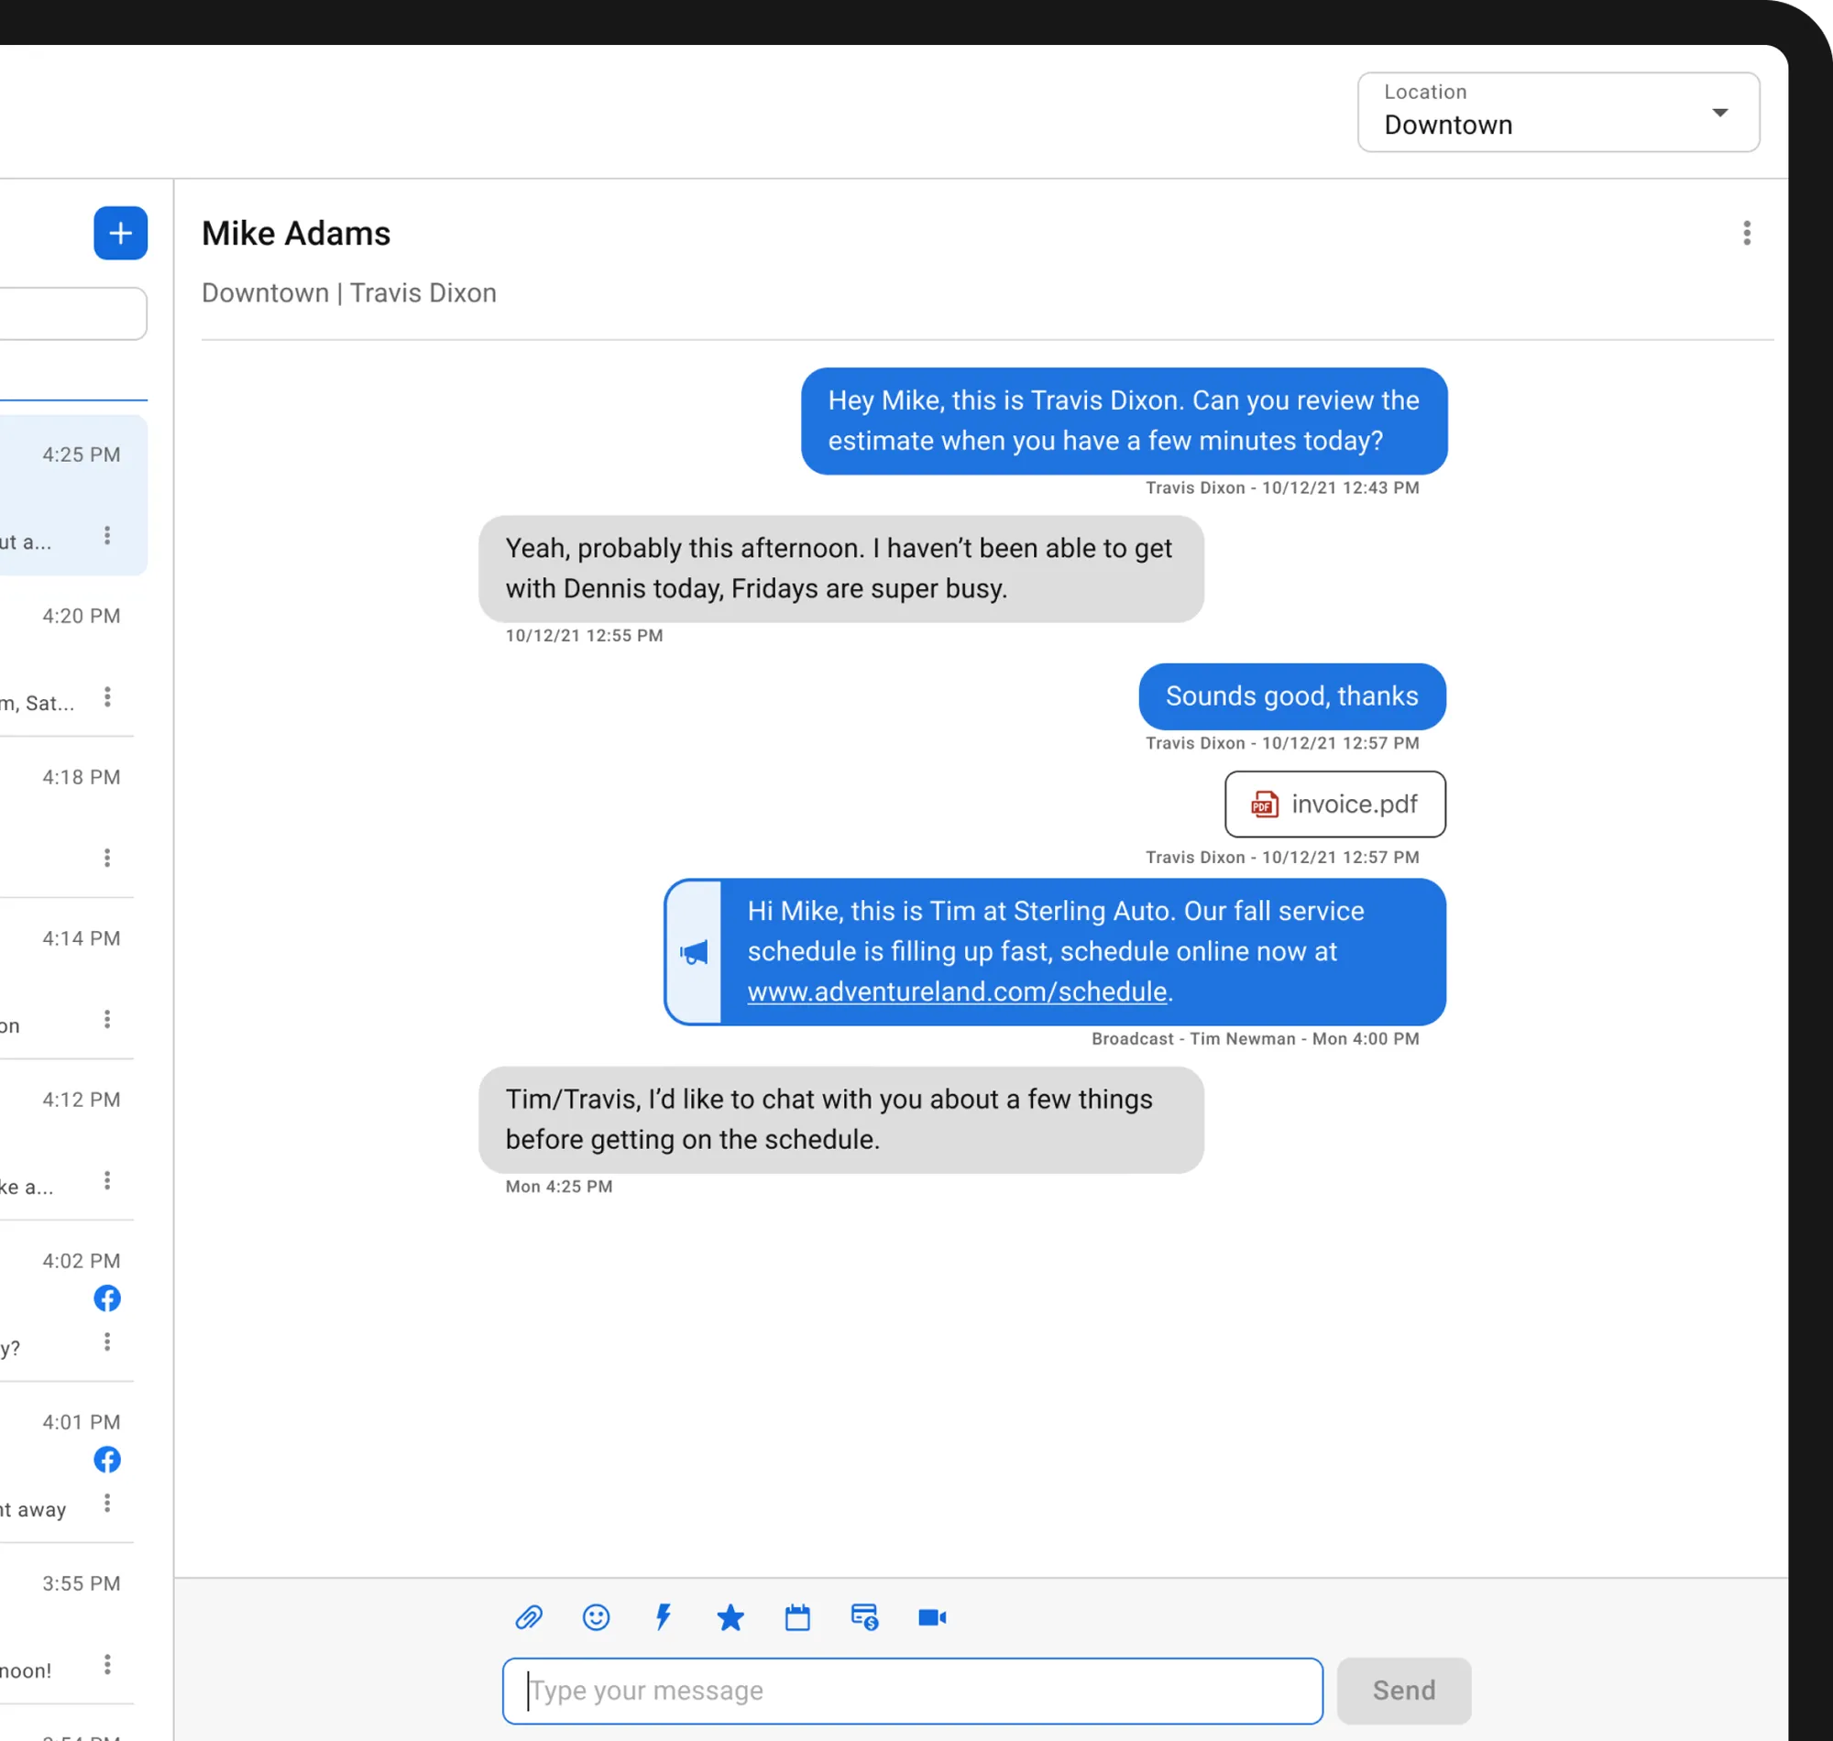Click the Facebook icon on the 4:02 PM conversation
The height and width of the screenshot is (1741, 1833).
[x=108, y=1299]
